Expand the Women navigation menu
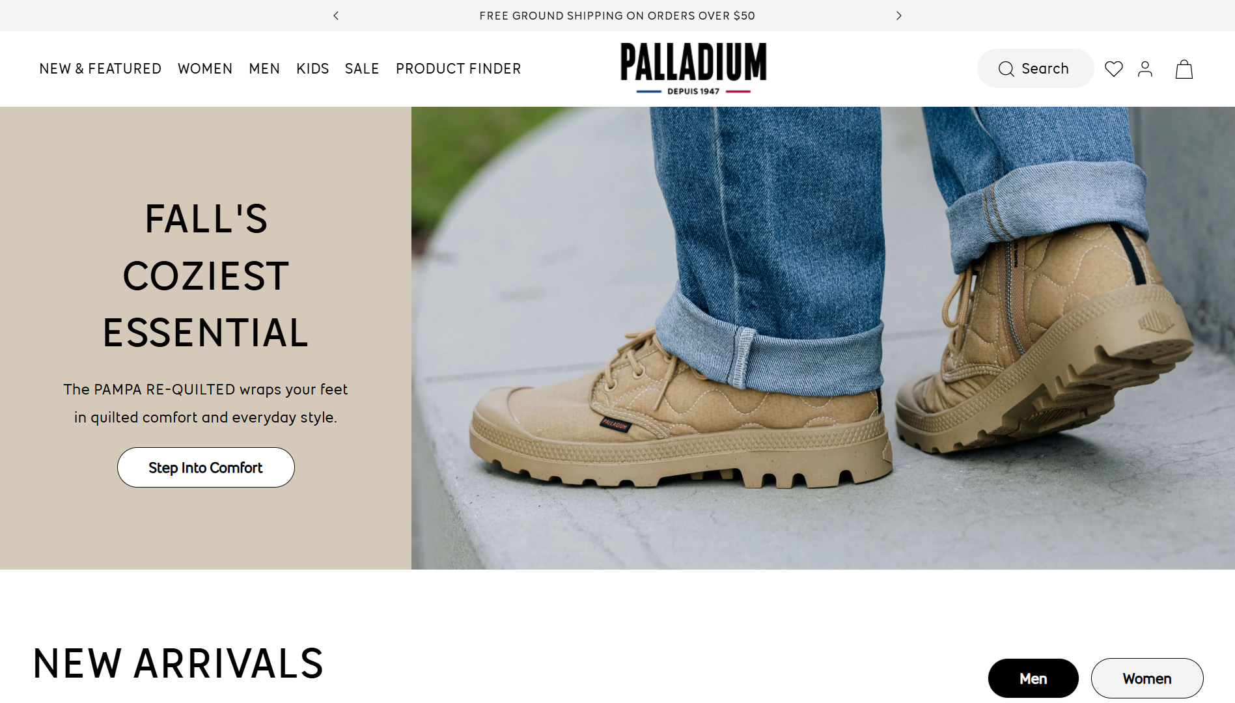1235x703 pixels. click(205, 68)
